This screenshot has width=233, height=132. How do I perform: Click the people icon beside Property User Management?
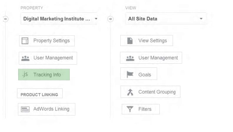click(25, 58)
